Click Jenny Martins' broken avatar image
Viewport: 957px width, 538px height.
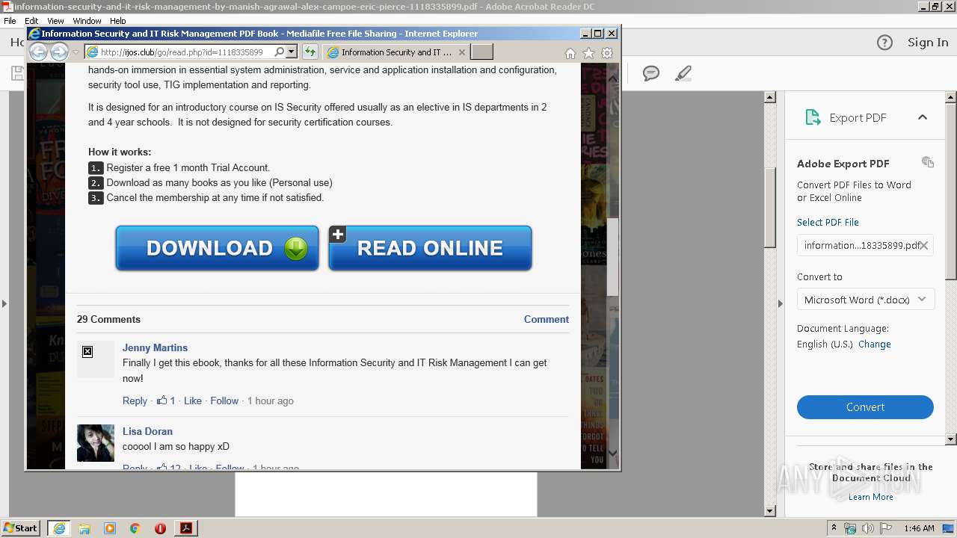(96, 359)
